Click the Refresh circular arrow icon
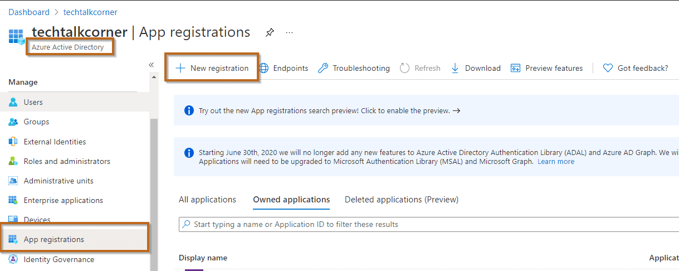Image resolution: width=679 pixels, height=271 pixels. click(x=405, y=68)
